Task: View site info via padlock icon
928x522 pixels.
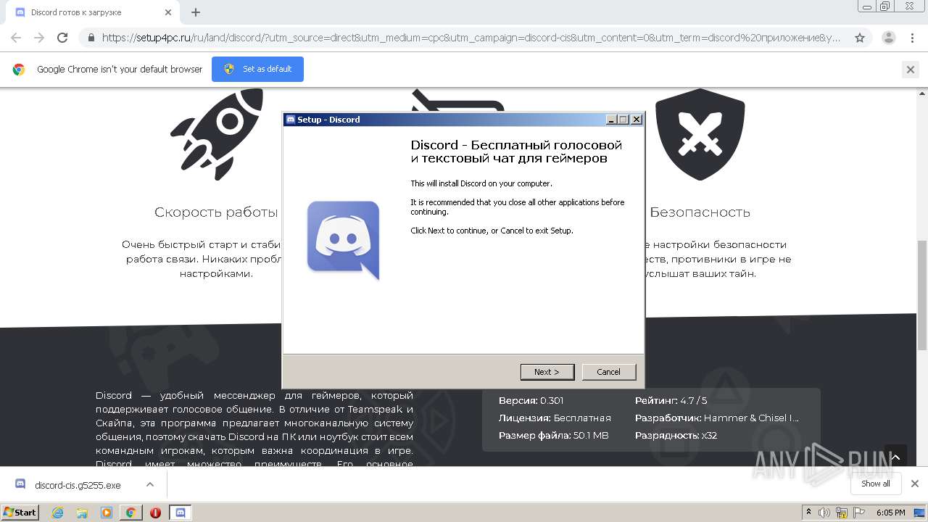Action: [x=91, y=38]
